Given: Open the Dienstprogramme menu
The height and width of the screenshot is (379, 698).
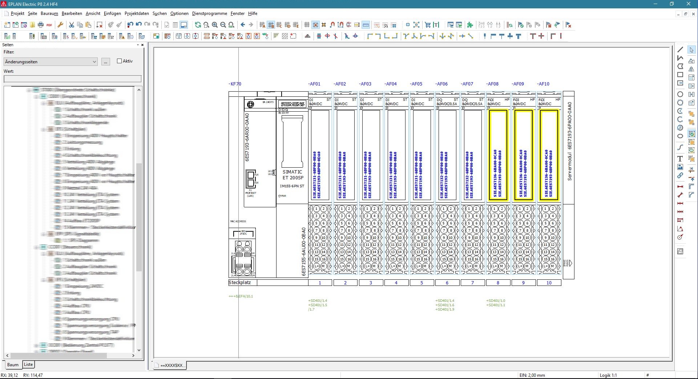Looking at the screenshot, I should [x=210, y=13].
